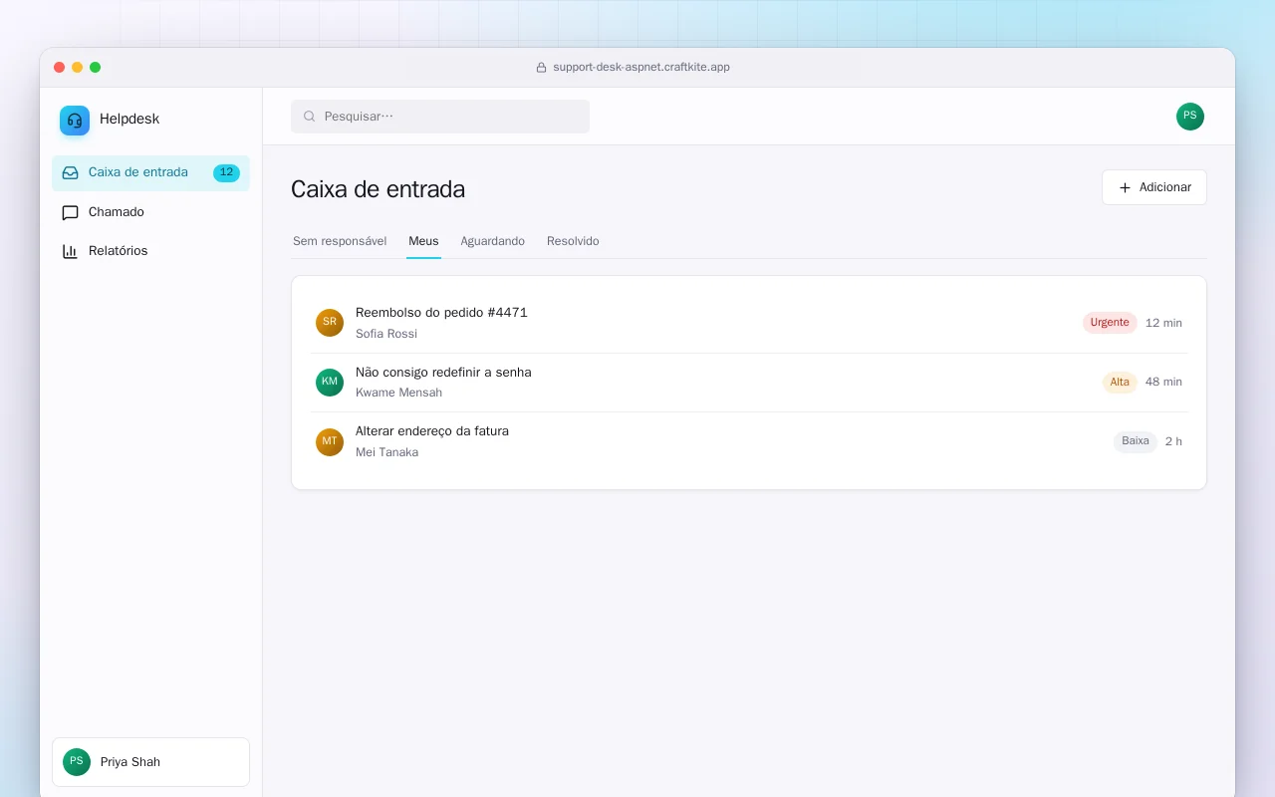Click the plus icon on the Adicionar button

1125,187
